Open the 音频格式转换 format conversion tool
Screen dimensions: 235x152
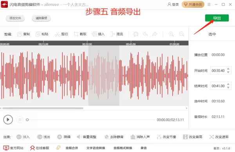(x=123, y=148)
